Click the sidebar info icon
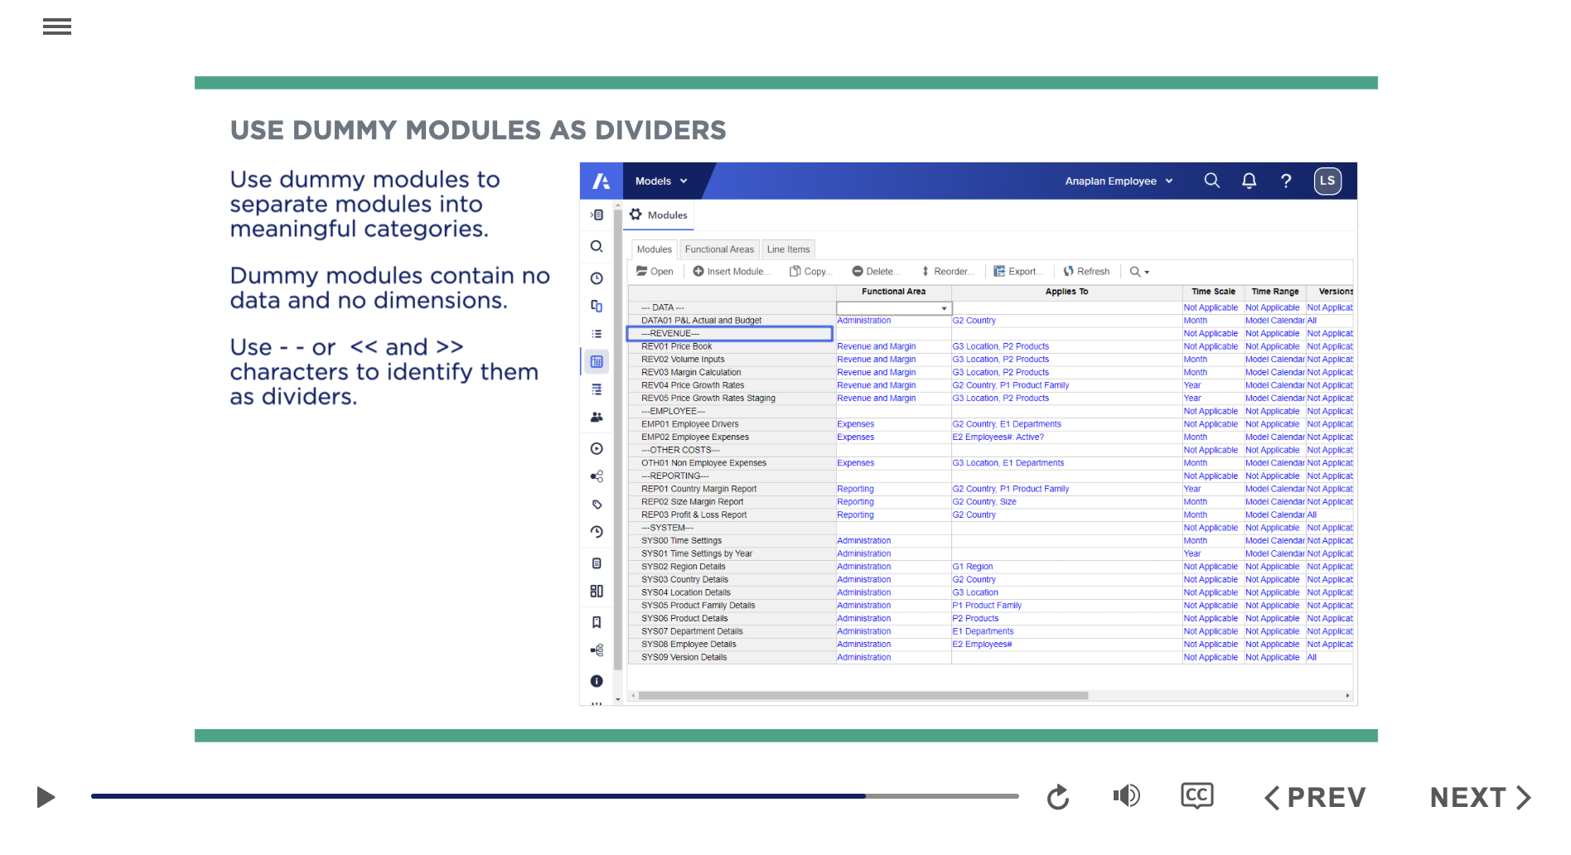The image size is (1571, 855). [597, 681]
